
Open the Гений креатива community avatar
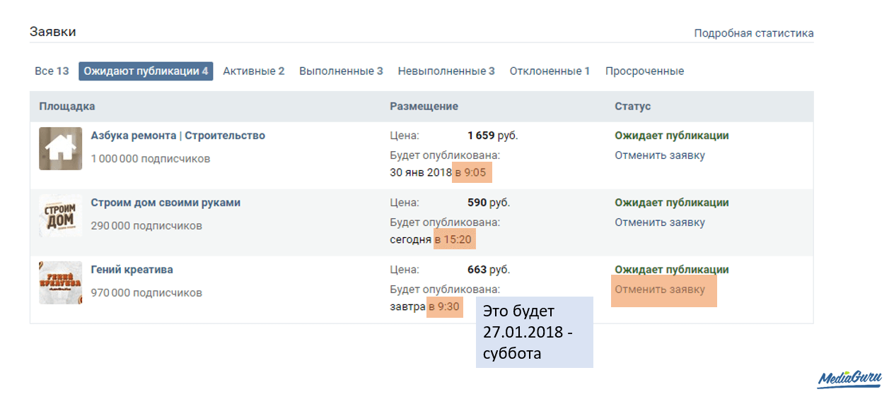pyautogui.click(x=60, y=282)
